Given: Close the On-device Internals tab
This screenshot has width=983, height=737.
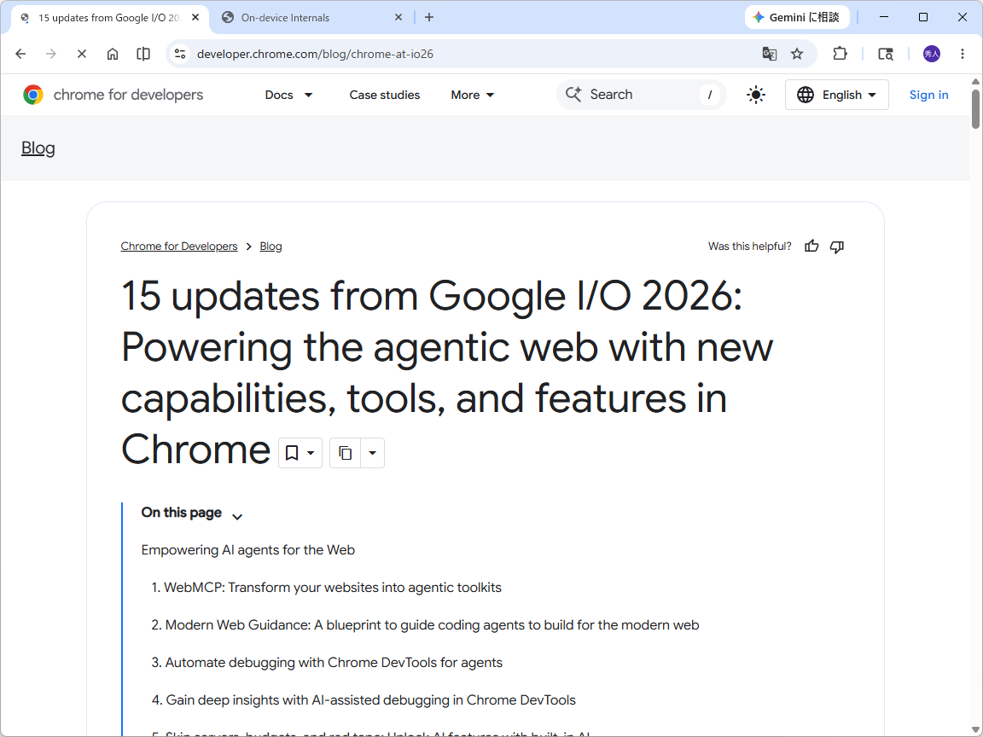Looking at the screenshot, I should tap(398, 18).
